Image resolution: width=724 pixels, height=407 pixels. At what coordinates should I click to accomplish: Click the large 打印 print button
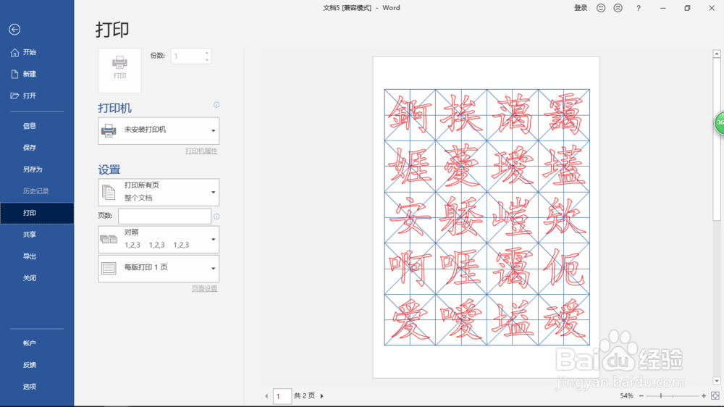pyautogui.click(x=119, y=70)
